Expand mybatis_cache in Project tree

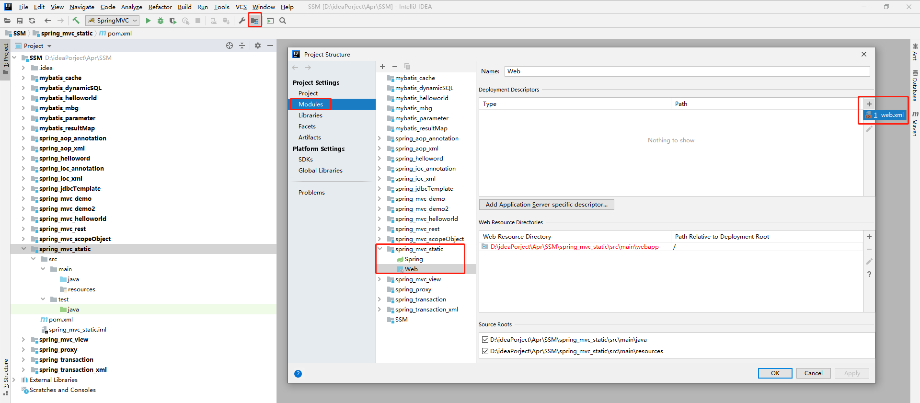(23, 78)
